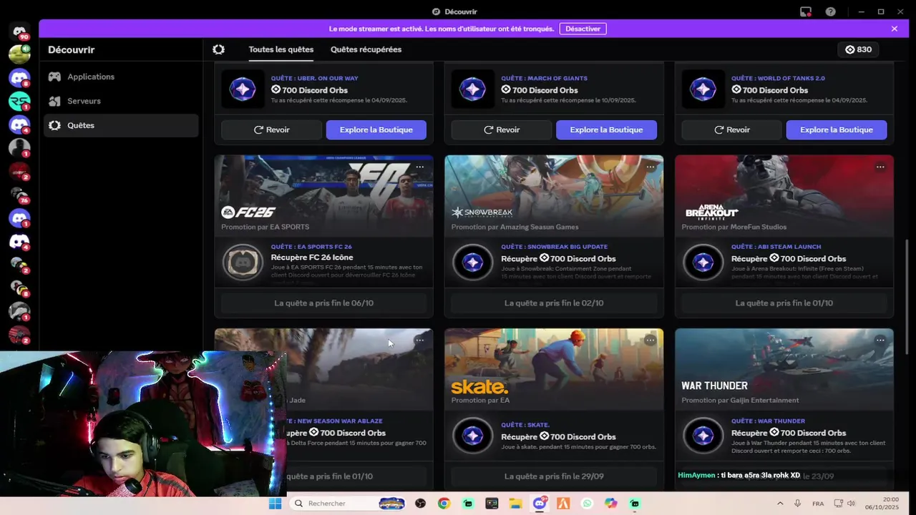Click Explore la Boutique under Uber On Our Way
Screen dimensions: 916x515
376,129
